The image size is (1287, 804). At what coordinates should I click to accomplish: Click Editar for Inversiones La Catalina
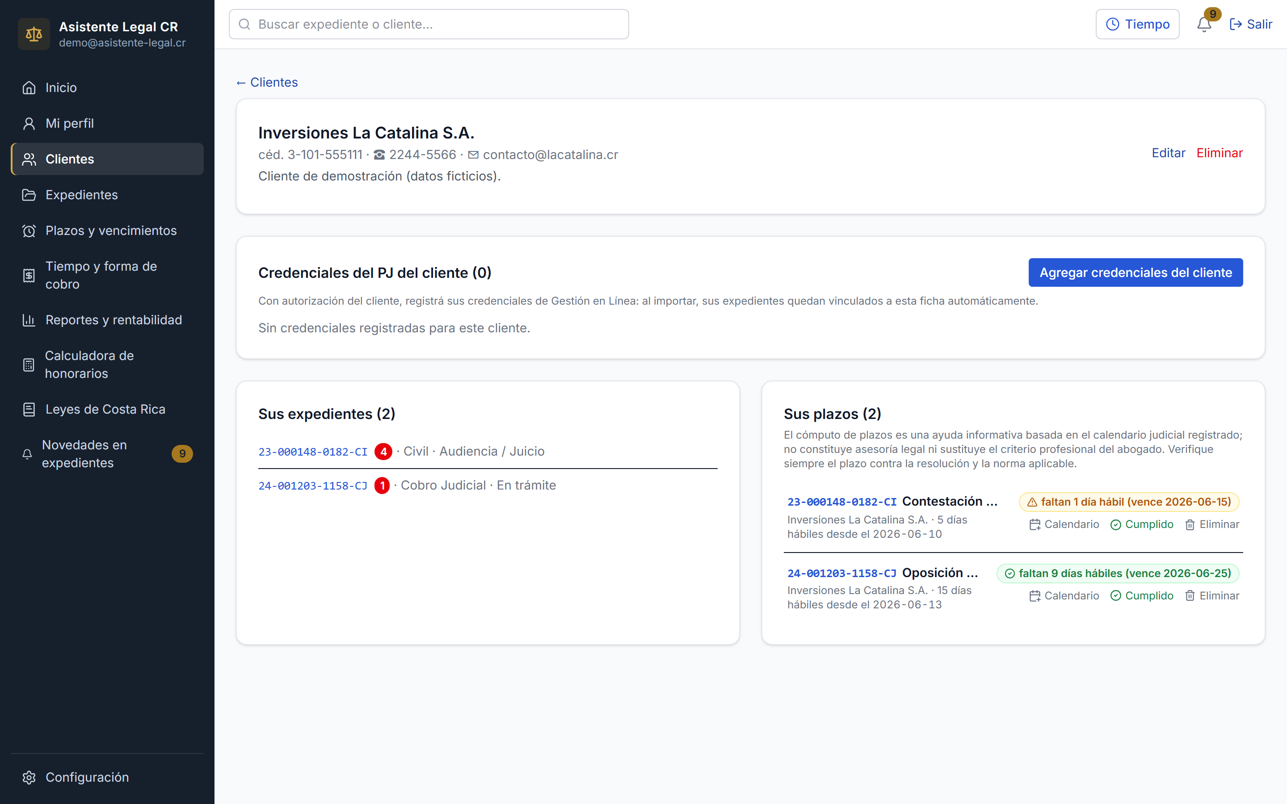[x=1169, y=153]
